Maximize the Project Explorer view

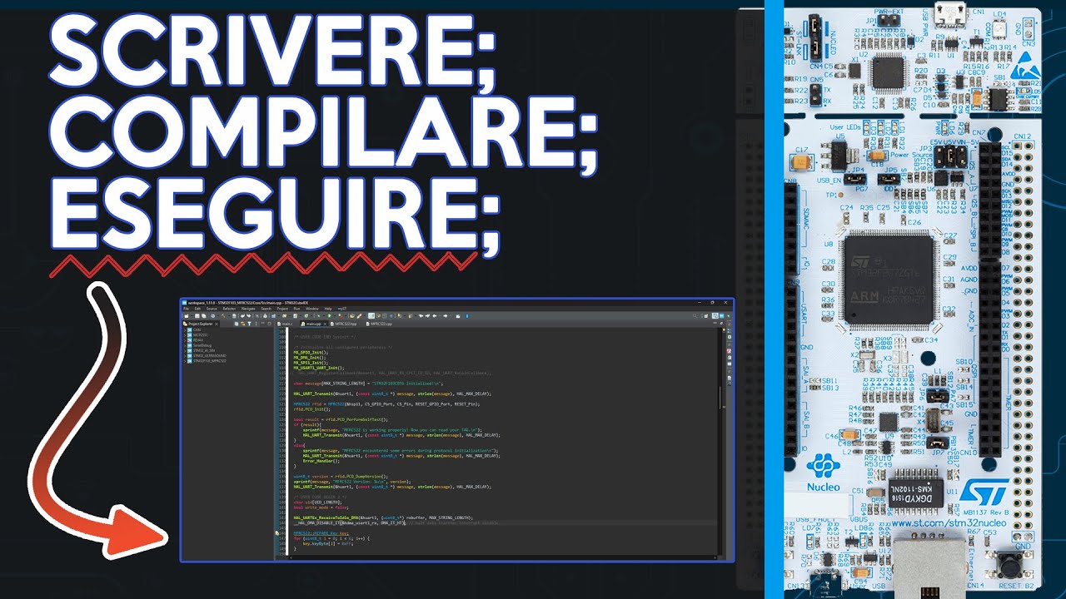coord(269,324)
